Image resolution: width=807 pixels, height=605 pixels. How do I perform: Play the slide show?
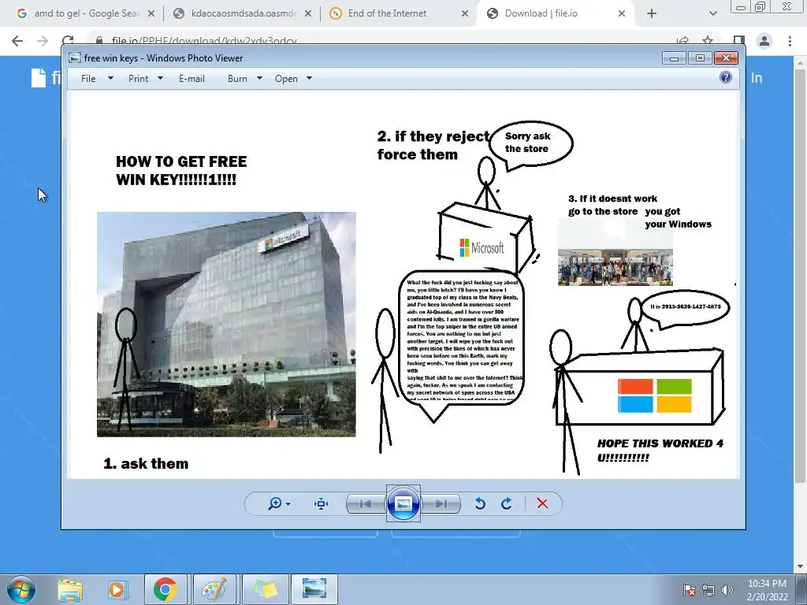[x=403, y=503]
